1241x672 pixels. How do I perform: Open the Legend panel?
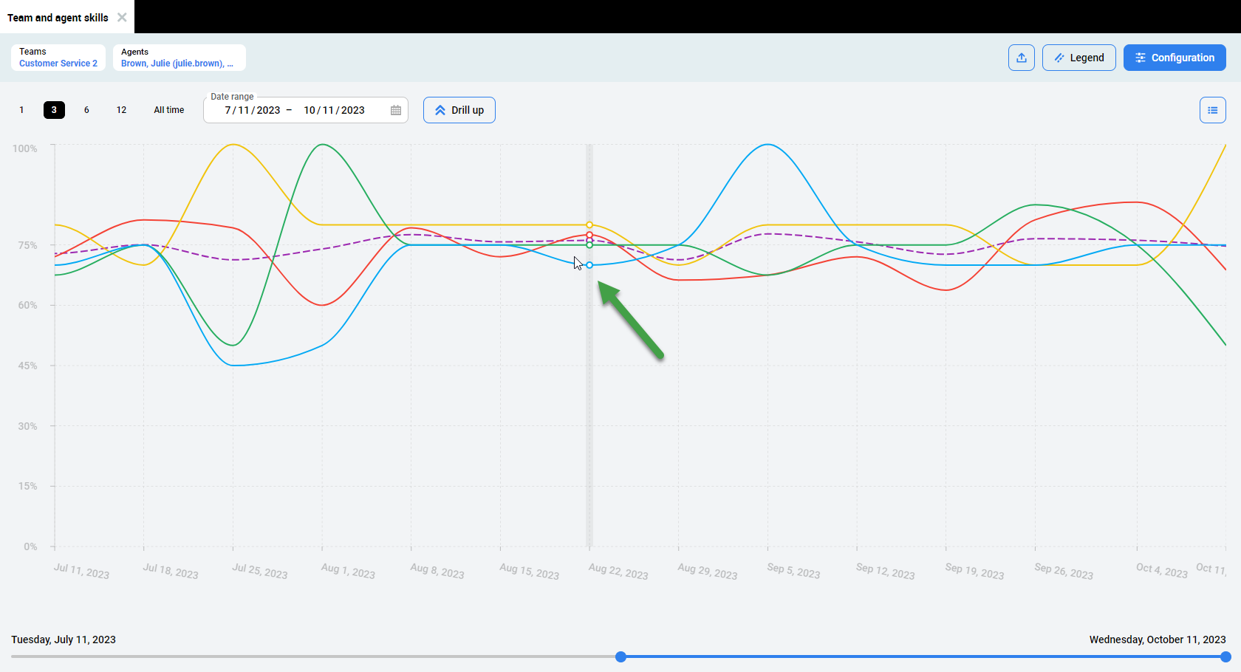click(x=1078, y=58)
